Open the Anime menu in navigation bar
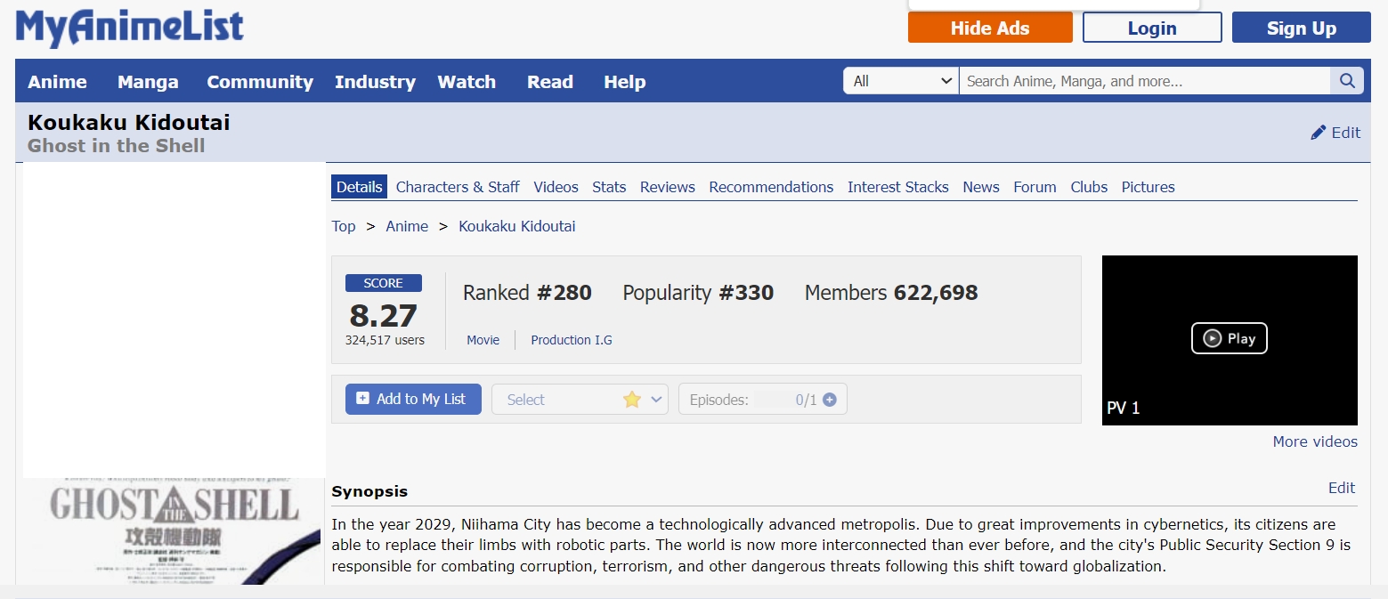 tap(57, 82)
